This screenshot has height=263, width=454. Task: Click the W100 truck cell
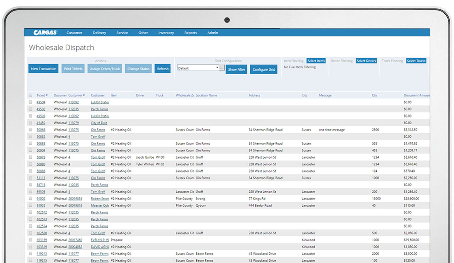coord(160,157)
